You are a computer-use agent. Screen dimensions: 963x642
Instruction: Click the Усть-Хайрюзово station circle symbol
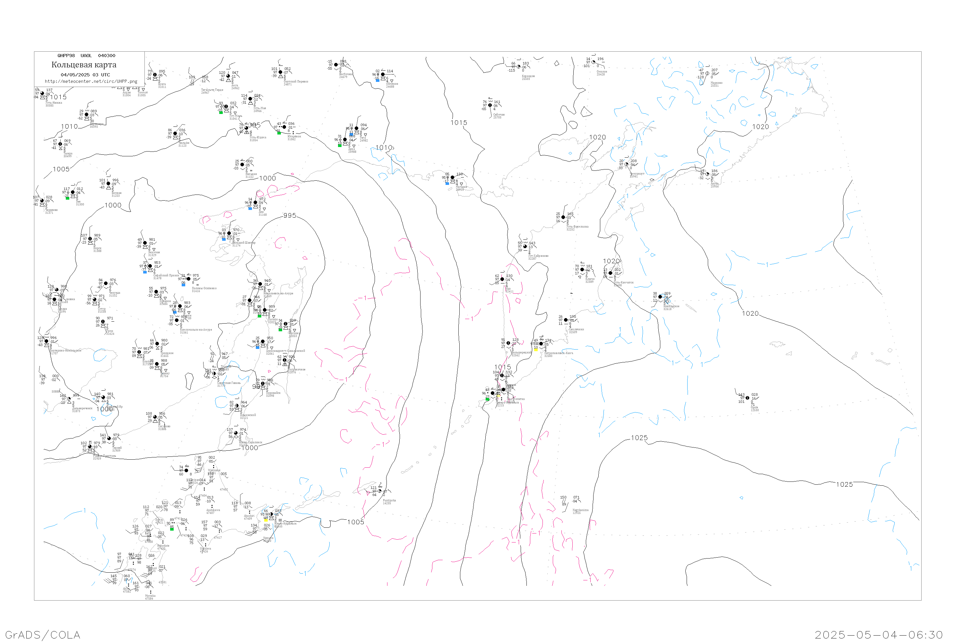[525, 247]
